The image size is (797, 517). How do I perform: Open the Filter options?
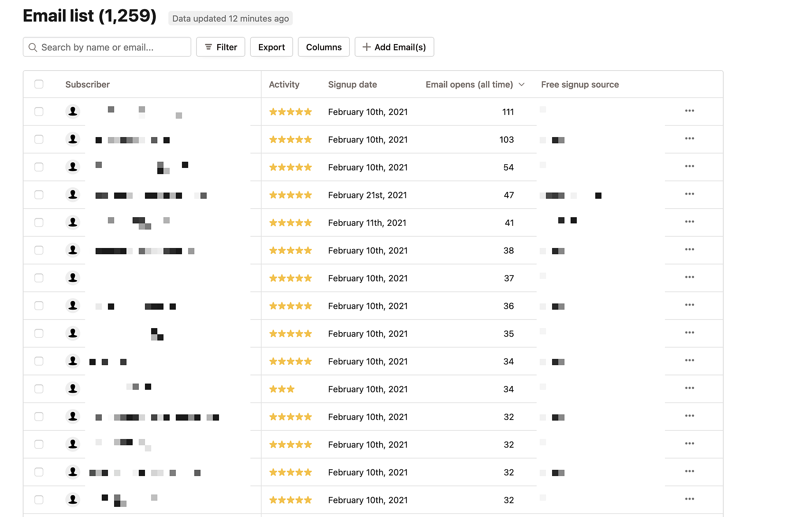pyautogui.click(x=220, y=47)
